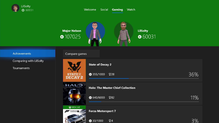Screen dimensions: 219x123
Task: Select the bearded LilSolty avatar figure
Action: (x=124, y=34)
